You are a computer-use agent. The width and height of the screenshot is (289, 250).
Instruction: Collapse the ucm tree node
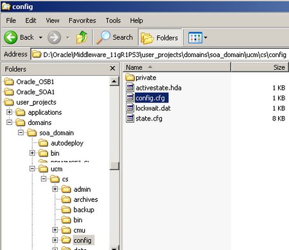pos(32,169)
